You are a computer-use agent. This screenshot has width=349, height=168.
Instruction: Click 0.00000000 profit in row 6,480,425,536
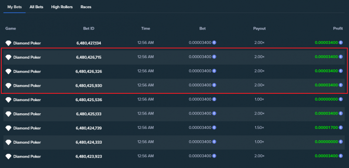coord(326,99)
